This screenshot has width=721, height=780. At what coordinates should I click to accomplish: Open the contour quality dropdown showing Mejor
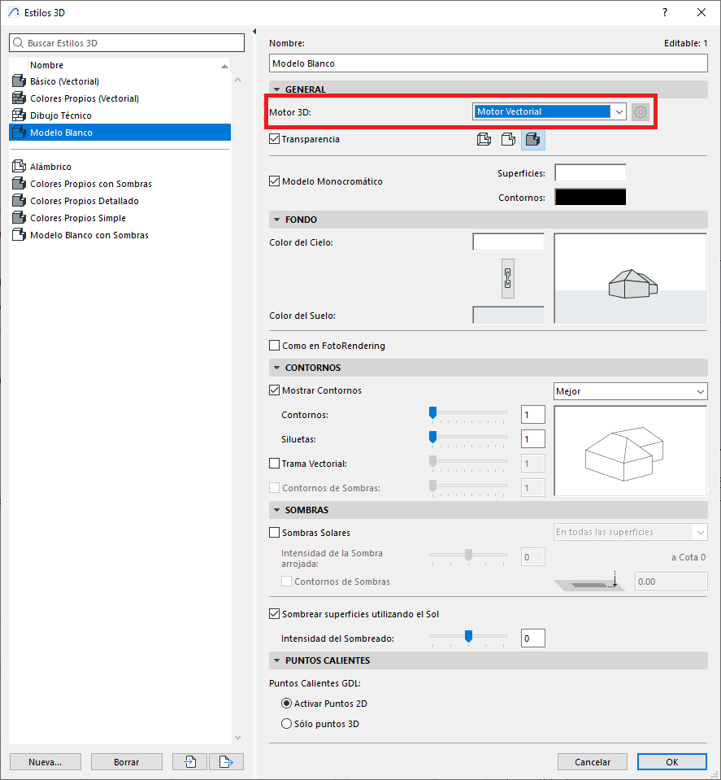[630, 391]
